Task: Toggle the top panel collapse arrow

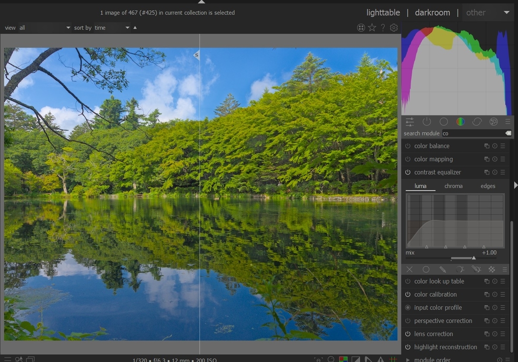Action: tap(202, 2)
